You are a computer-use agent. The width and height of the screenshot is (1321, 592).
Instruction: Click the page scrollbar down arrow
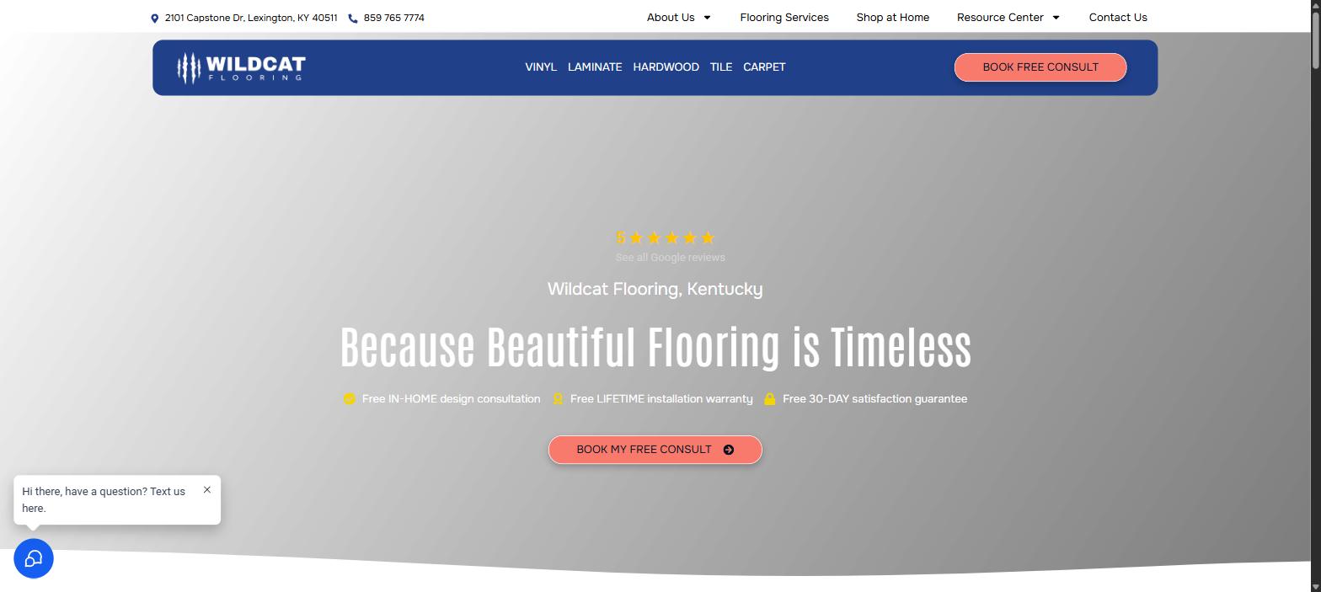1316,586
